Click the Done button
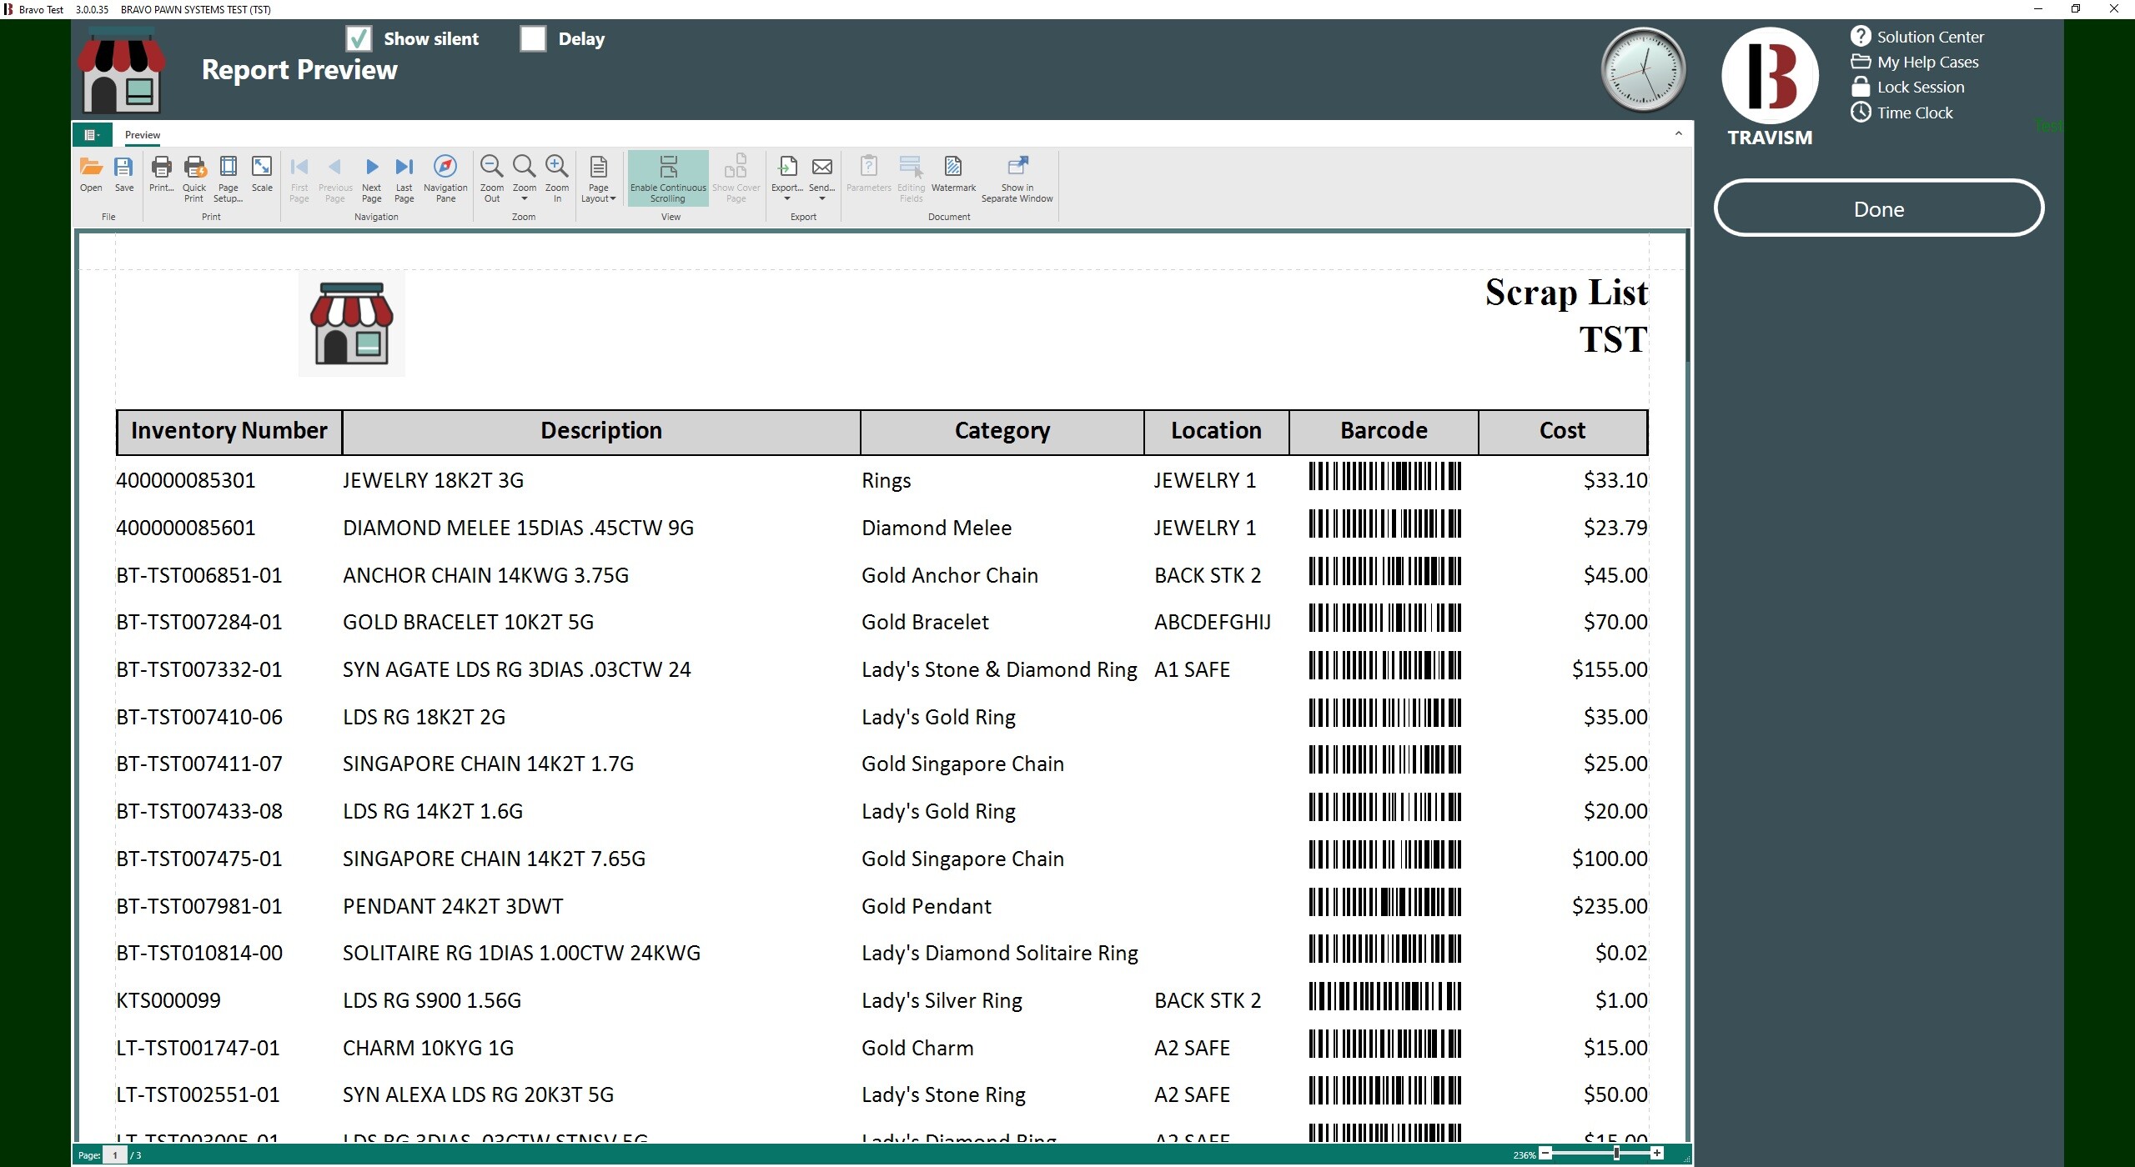 click(x=1878, y=208)
